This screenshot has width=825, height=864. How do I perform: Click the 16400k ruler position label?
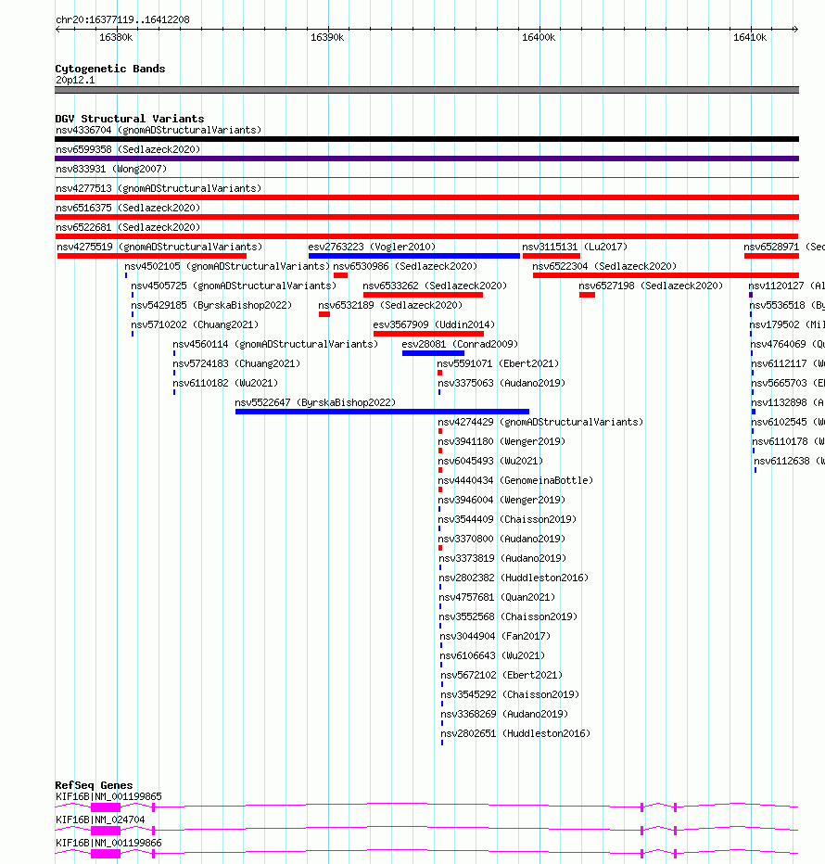[x=539, y=37]
